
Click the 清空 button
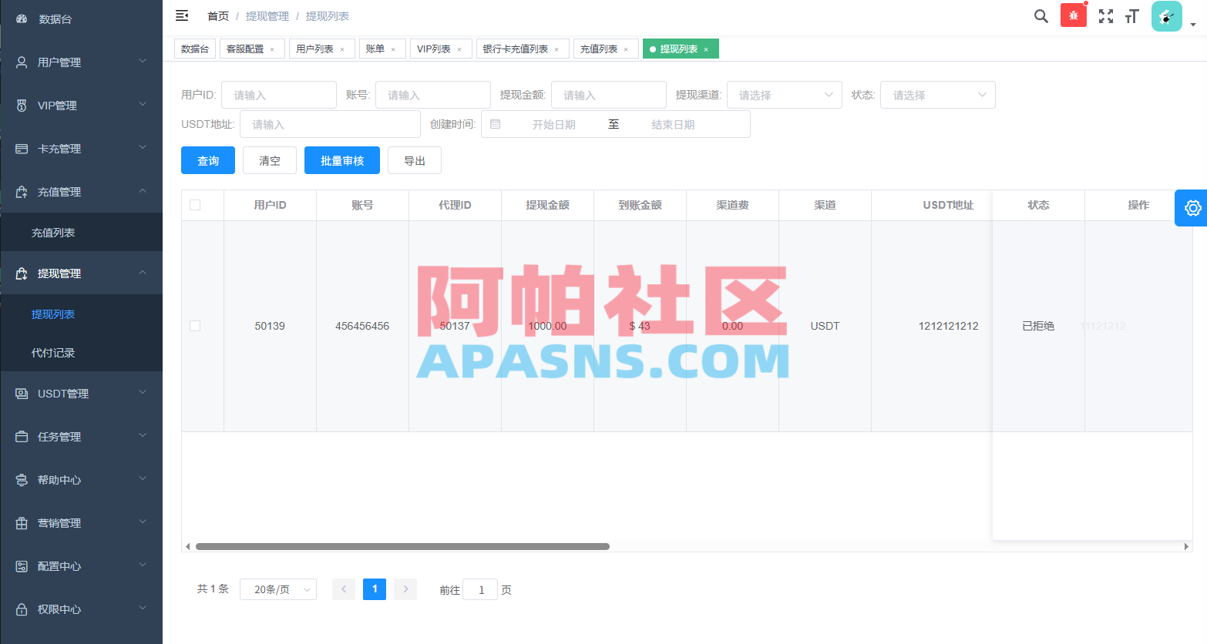[270, 160]
